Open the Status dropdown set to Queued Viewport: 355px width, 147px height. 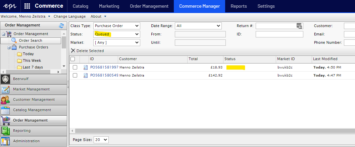(x=116, y=34)
